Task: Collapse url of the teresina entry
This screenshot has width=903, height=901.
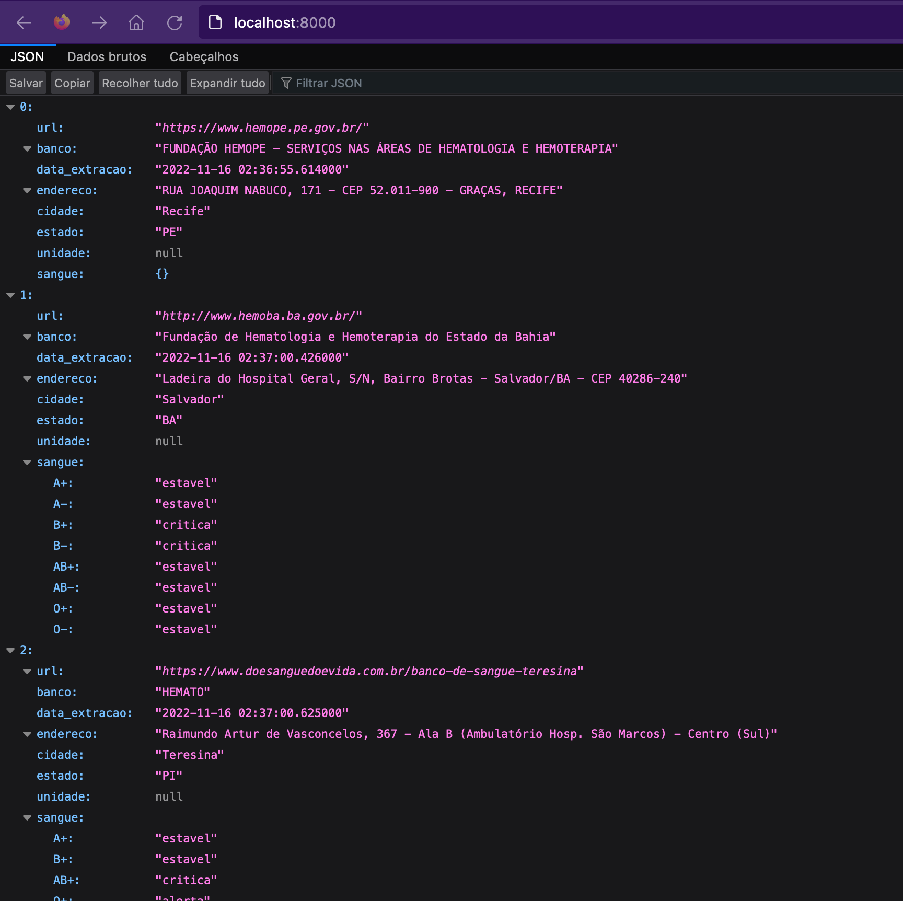Action: pos(27,671)
